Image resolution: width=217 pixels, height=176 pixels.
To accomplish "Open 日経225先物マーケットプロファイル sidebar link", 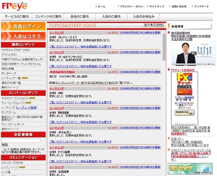I will click(x=21, y=64).
